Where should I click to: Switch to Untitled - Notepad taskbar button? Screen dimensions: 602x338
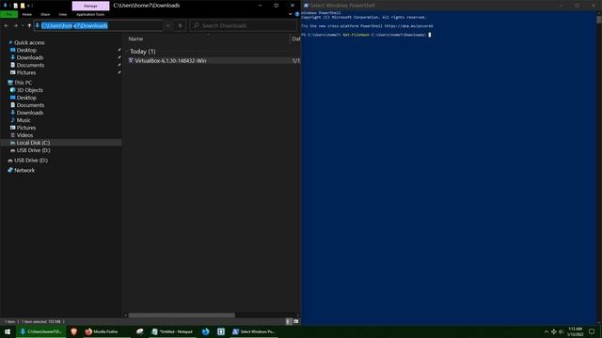coord(172,331)
